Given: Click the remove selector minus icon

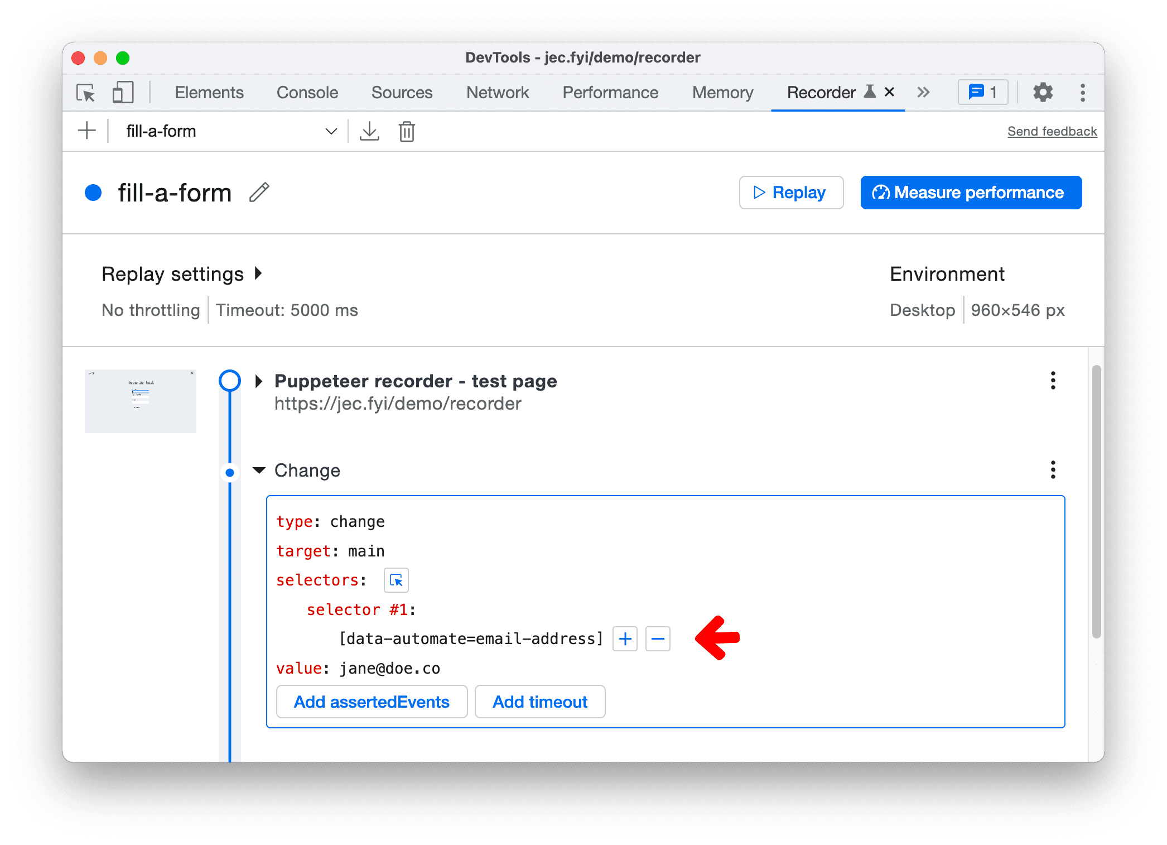Looking at the screenshot, I should click(x=658, y=638).
